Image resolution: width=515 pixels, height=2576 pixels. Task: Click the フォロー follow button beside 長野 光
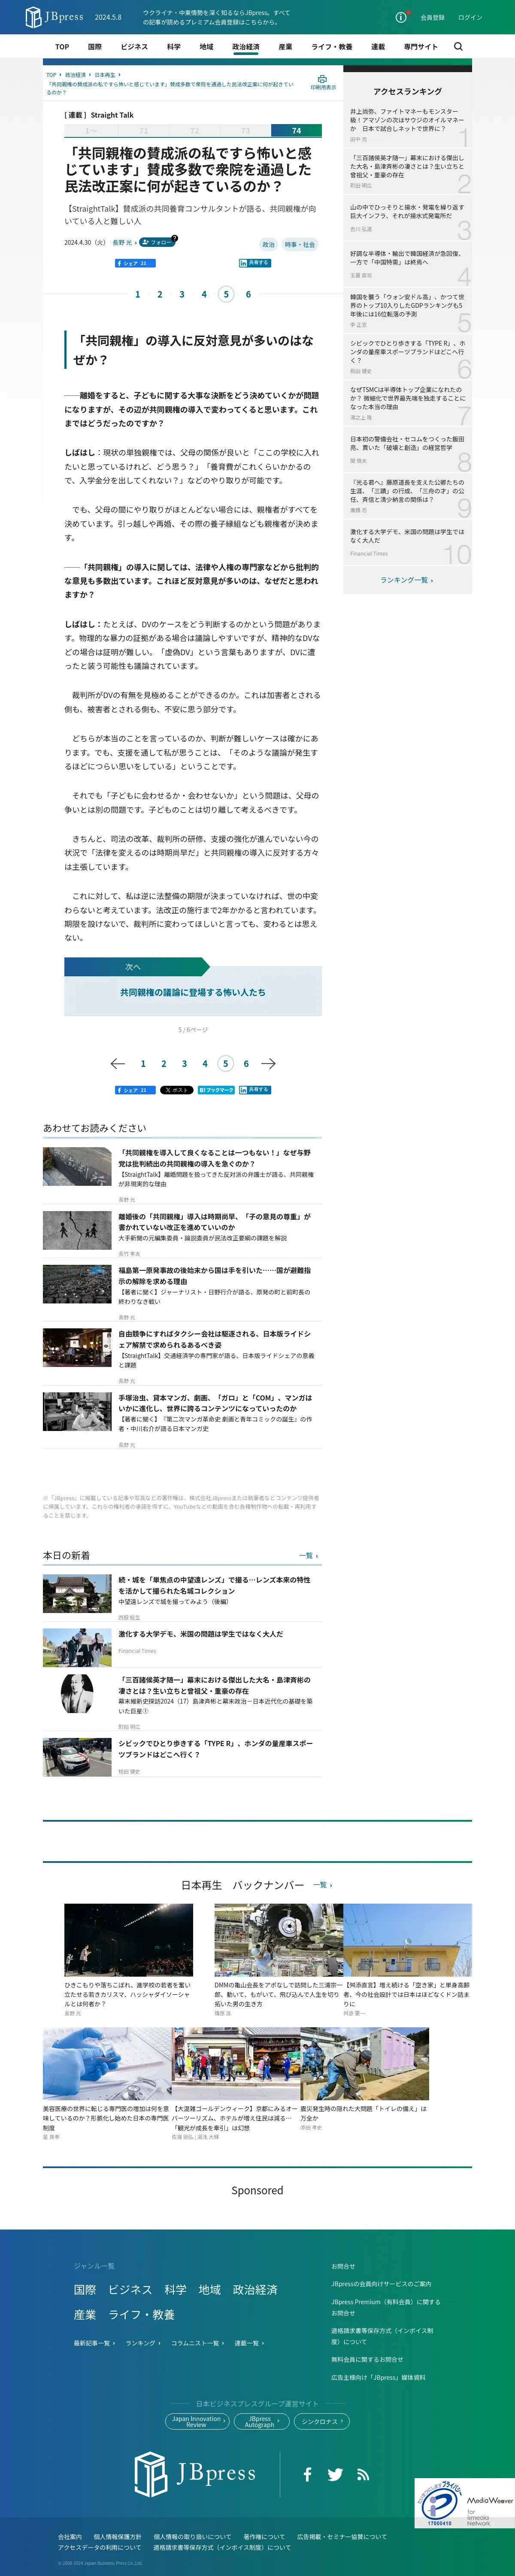click(x=157, y=242)
